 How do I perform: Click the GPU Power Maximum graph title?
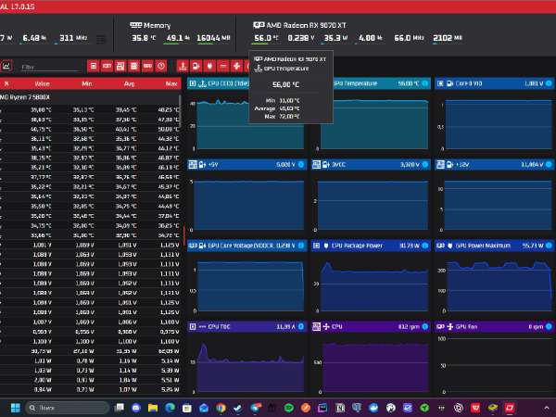click(x=483, y=246)
